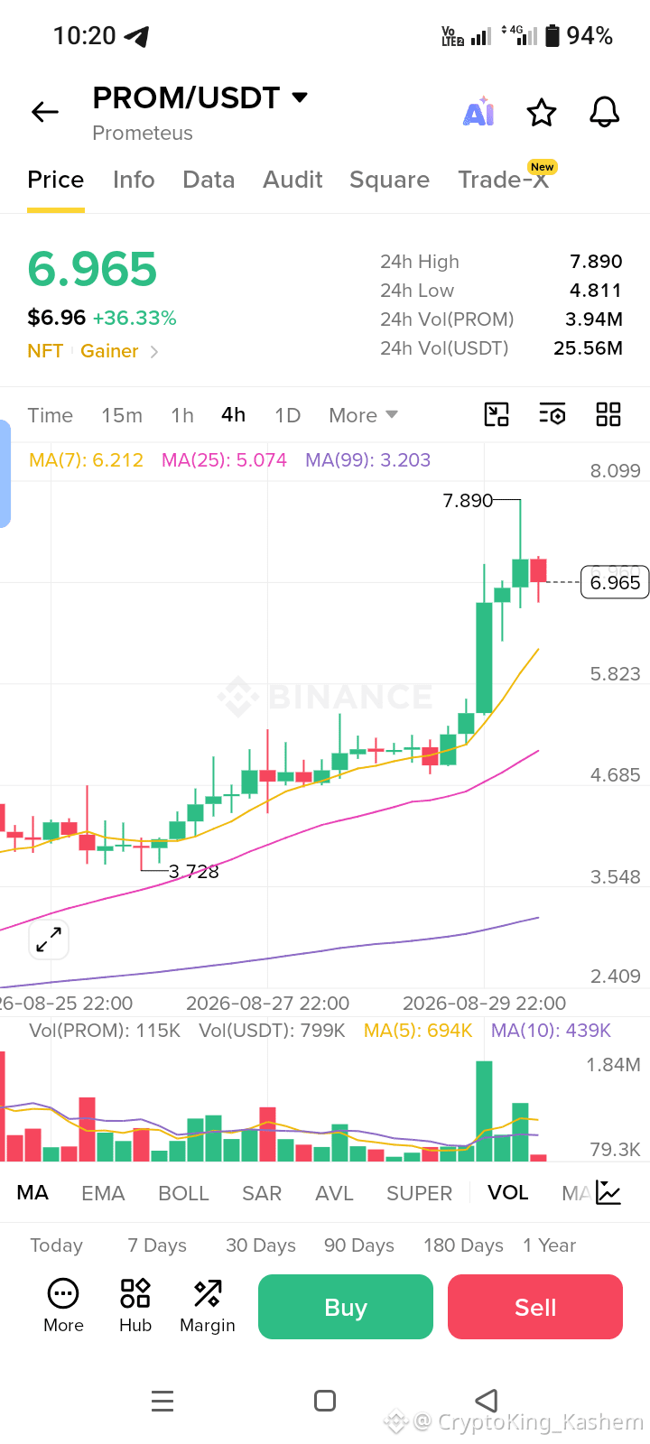This screenshot has width=650, height=1444.
Task: Toggle the BOLL indicator
Action: point(183,1193)
